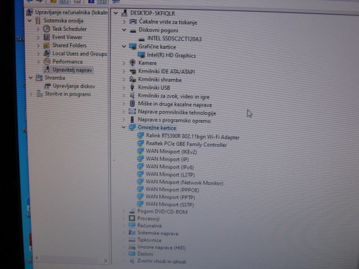Click the Storitve in programi icon

[x=40, y=94]
